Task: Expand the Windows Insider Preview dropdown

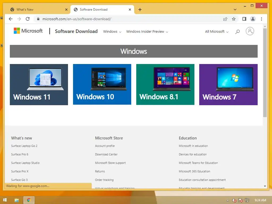Action: 147,32
